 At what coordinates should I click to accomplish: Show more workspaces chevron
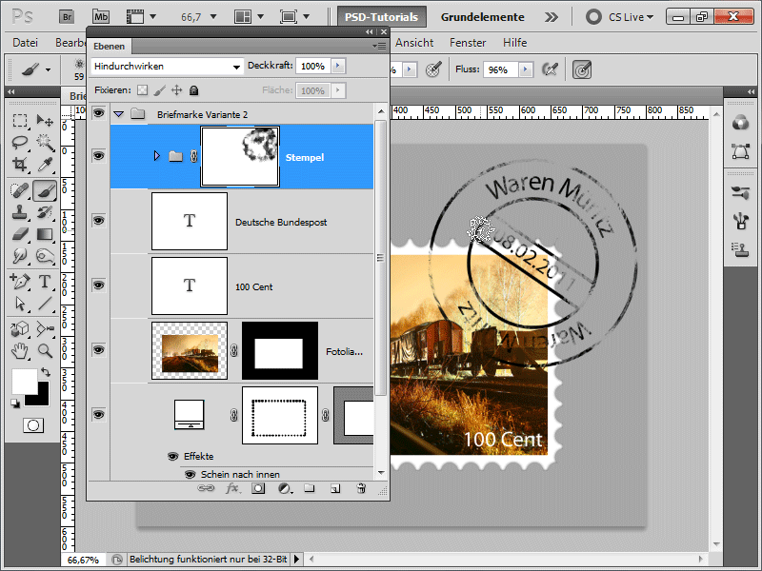tap(551, 17)
